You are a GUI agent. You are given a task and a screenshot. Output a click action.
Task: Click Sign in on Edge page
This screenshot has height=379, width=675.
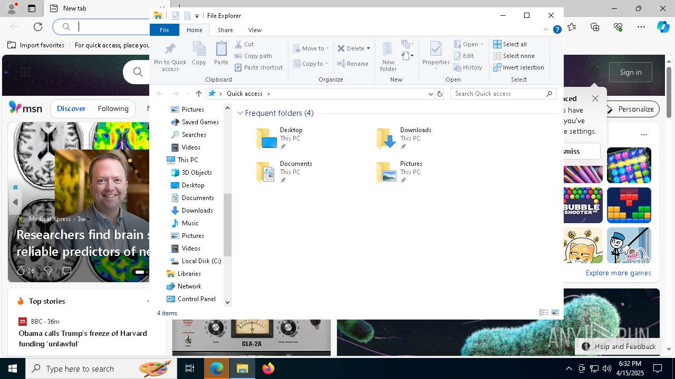631,72
